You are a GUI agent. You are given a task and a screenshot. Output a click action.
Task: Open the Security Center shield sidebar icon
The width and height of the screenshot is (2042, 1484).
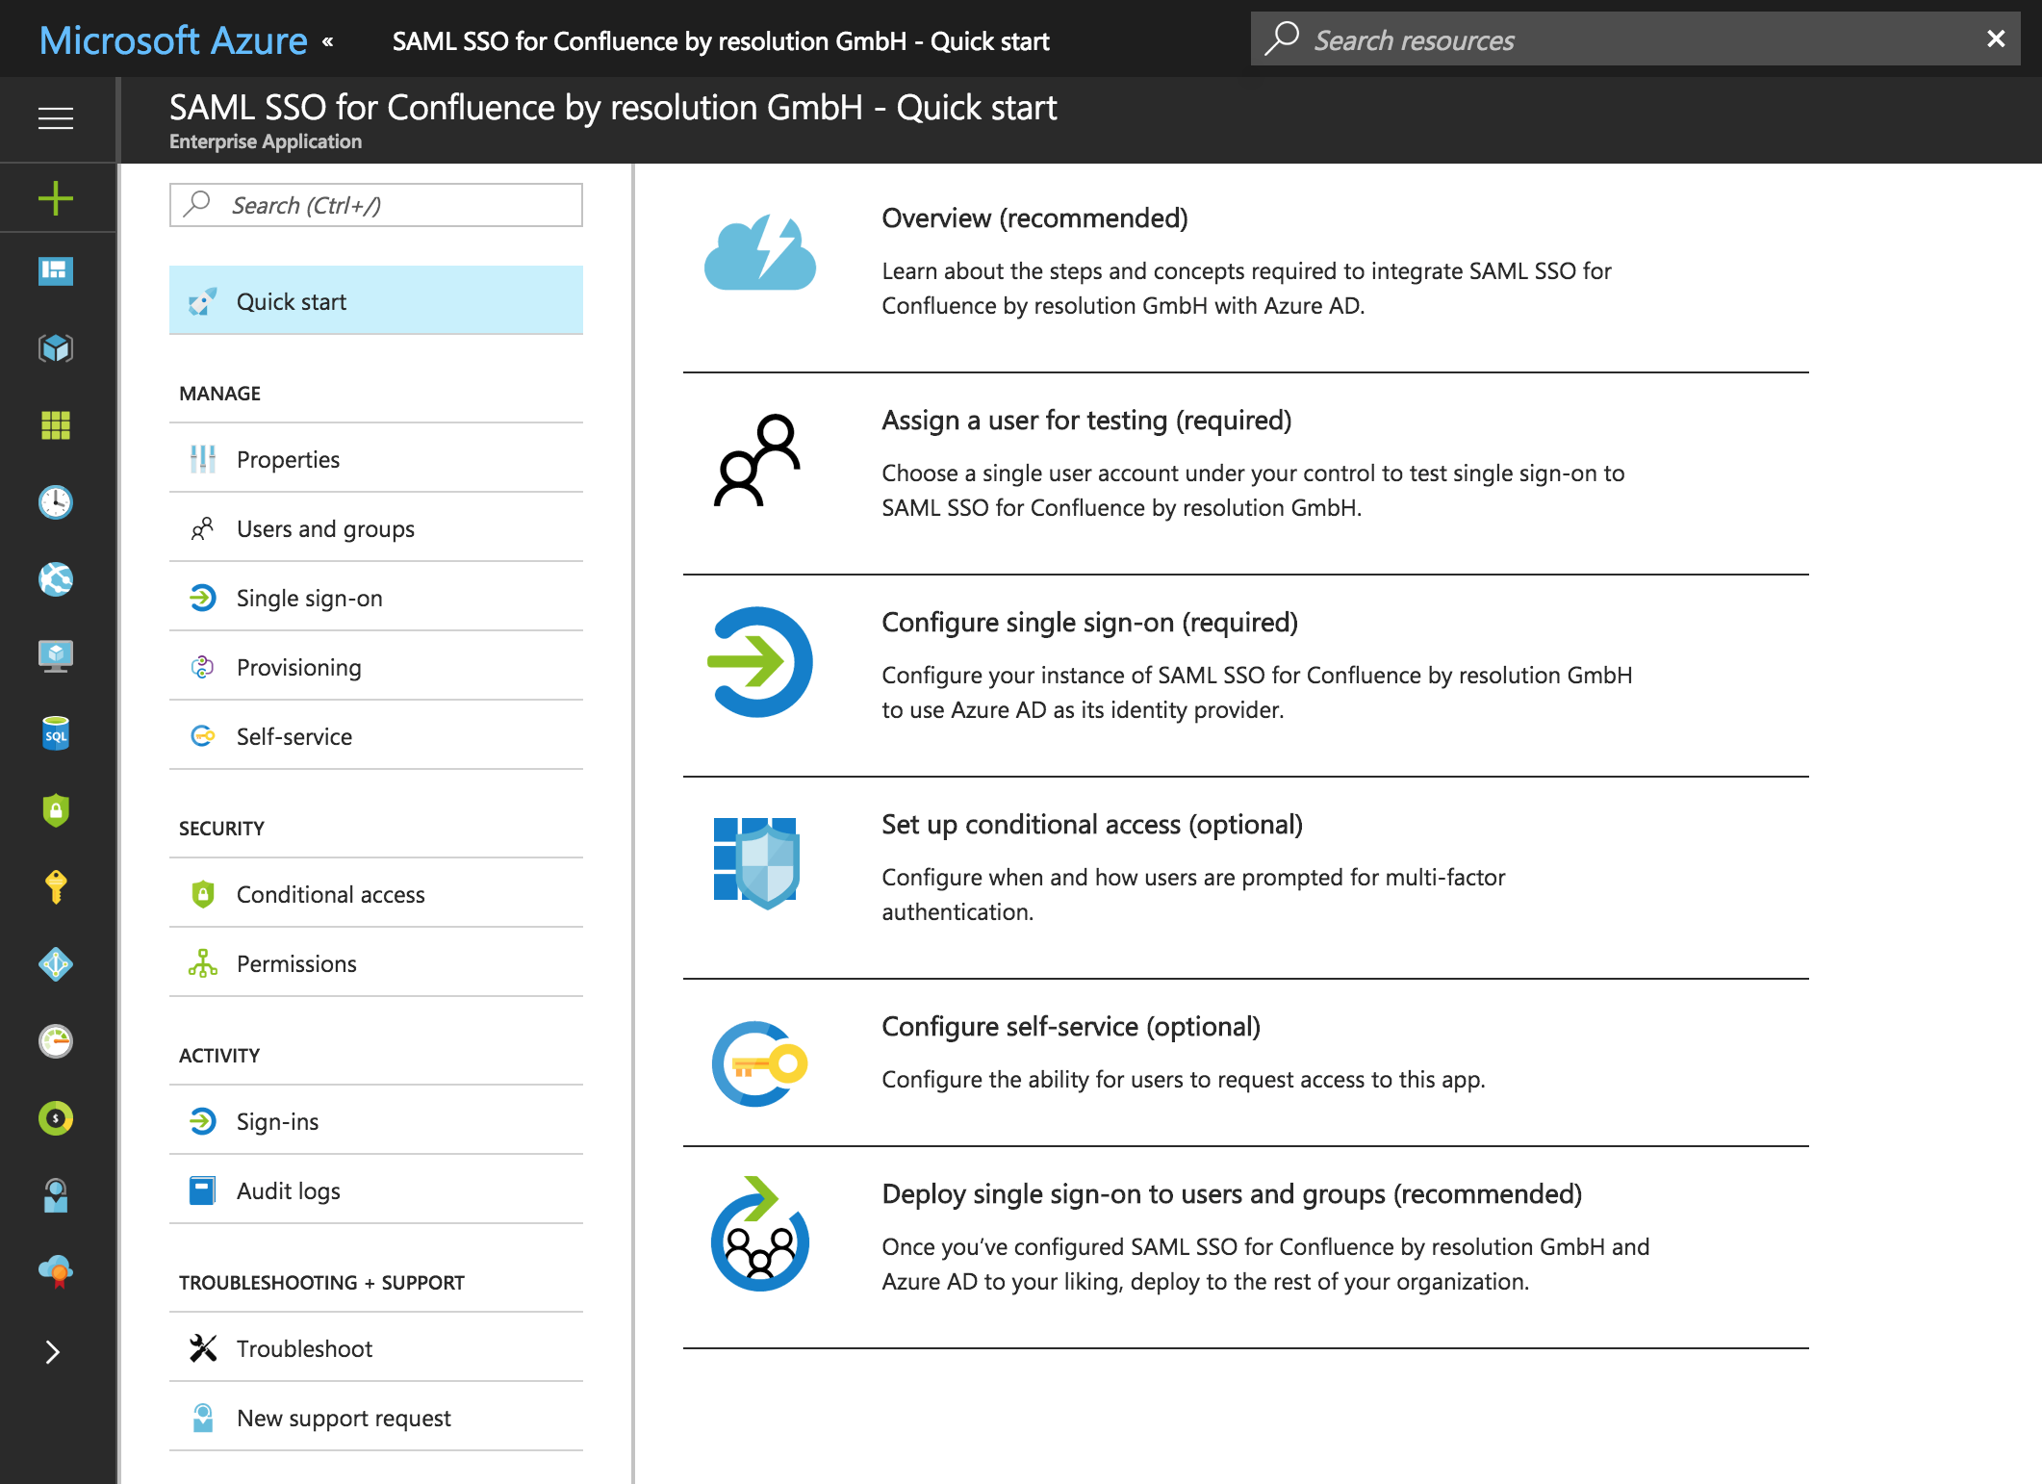56,810
